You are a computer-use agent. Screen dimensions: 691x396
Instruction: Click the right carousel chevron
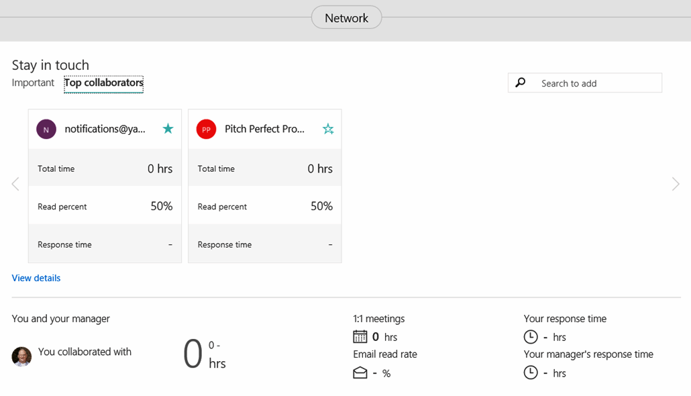[676, 183]
